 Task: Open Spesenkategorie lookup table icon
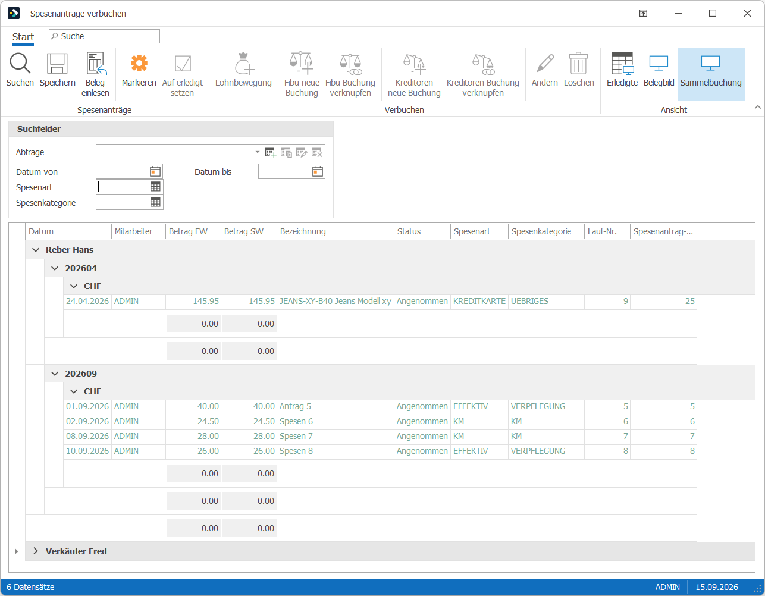[155, 202]
